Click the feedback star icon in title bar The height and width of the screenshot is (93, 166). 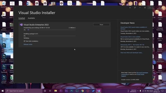point(130,7)
